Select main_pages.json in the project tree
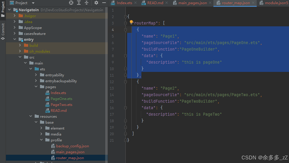The image size is (289, 163). click(x=70, y=152)
